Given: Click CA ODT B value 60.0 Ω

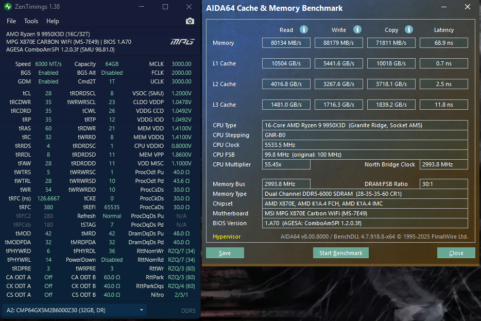Looking at the screenshot, I should click(112, 277).
